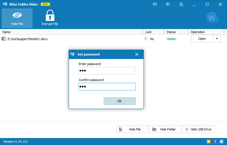Close the Set password dialog
The width and height of the screenshot is (227, 145).
[137, 54]
